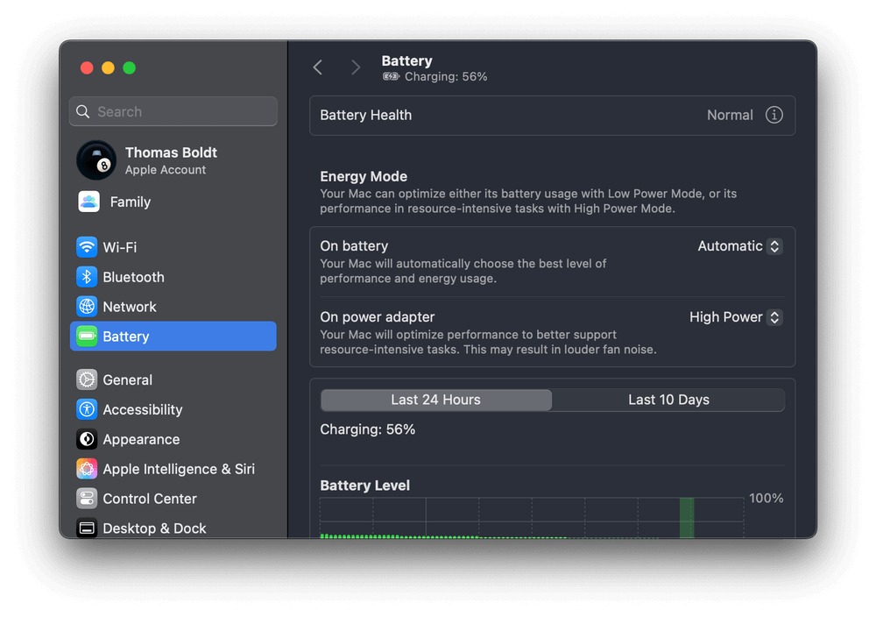Open the On battery energy mode dropdown

[739, 246]
